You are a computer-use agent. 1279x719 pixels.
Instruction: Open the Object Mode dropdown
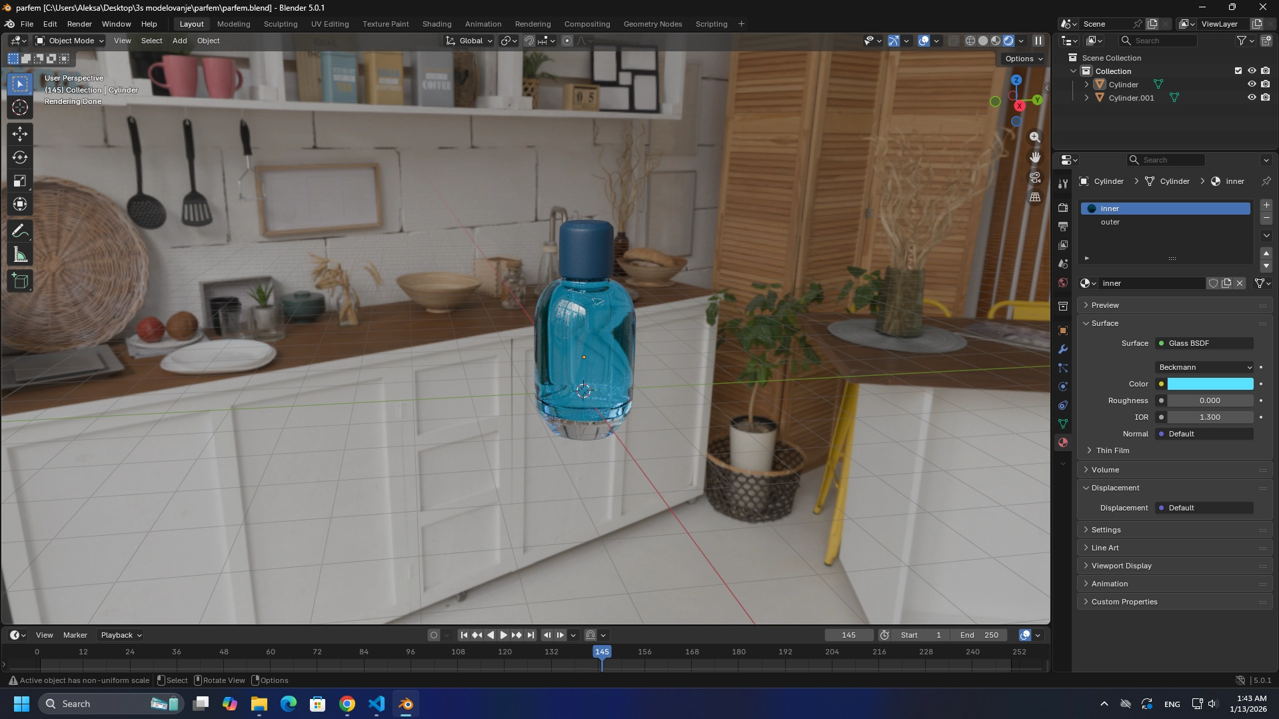[x=70, y=41]
